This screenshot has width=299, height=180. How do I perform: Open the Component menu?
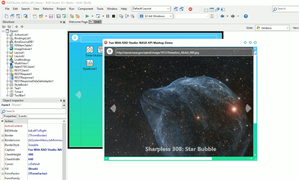pyautogui.click(x=85, y=9)
